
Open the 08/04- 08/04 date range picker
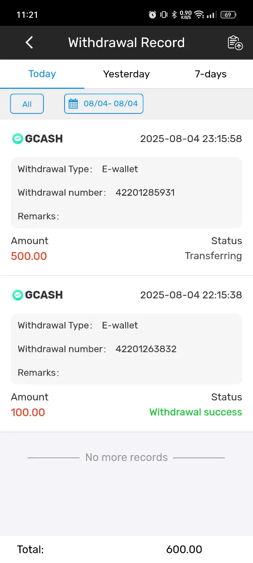pos(104,104)
